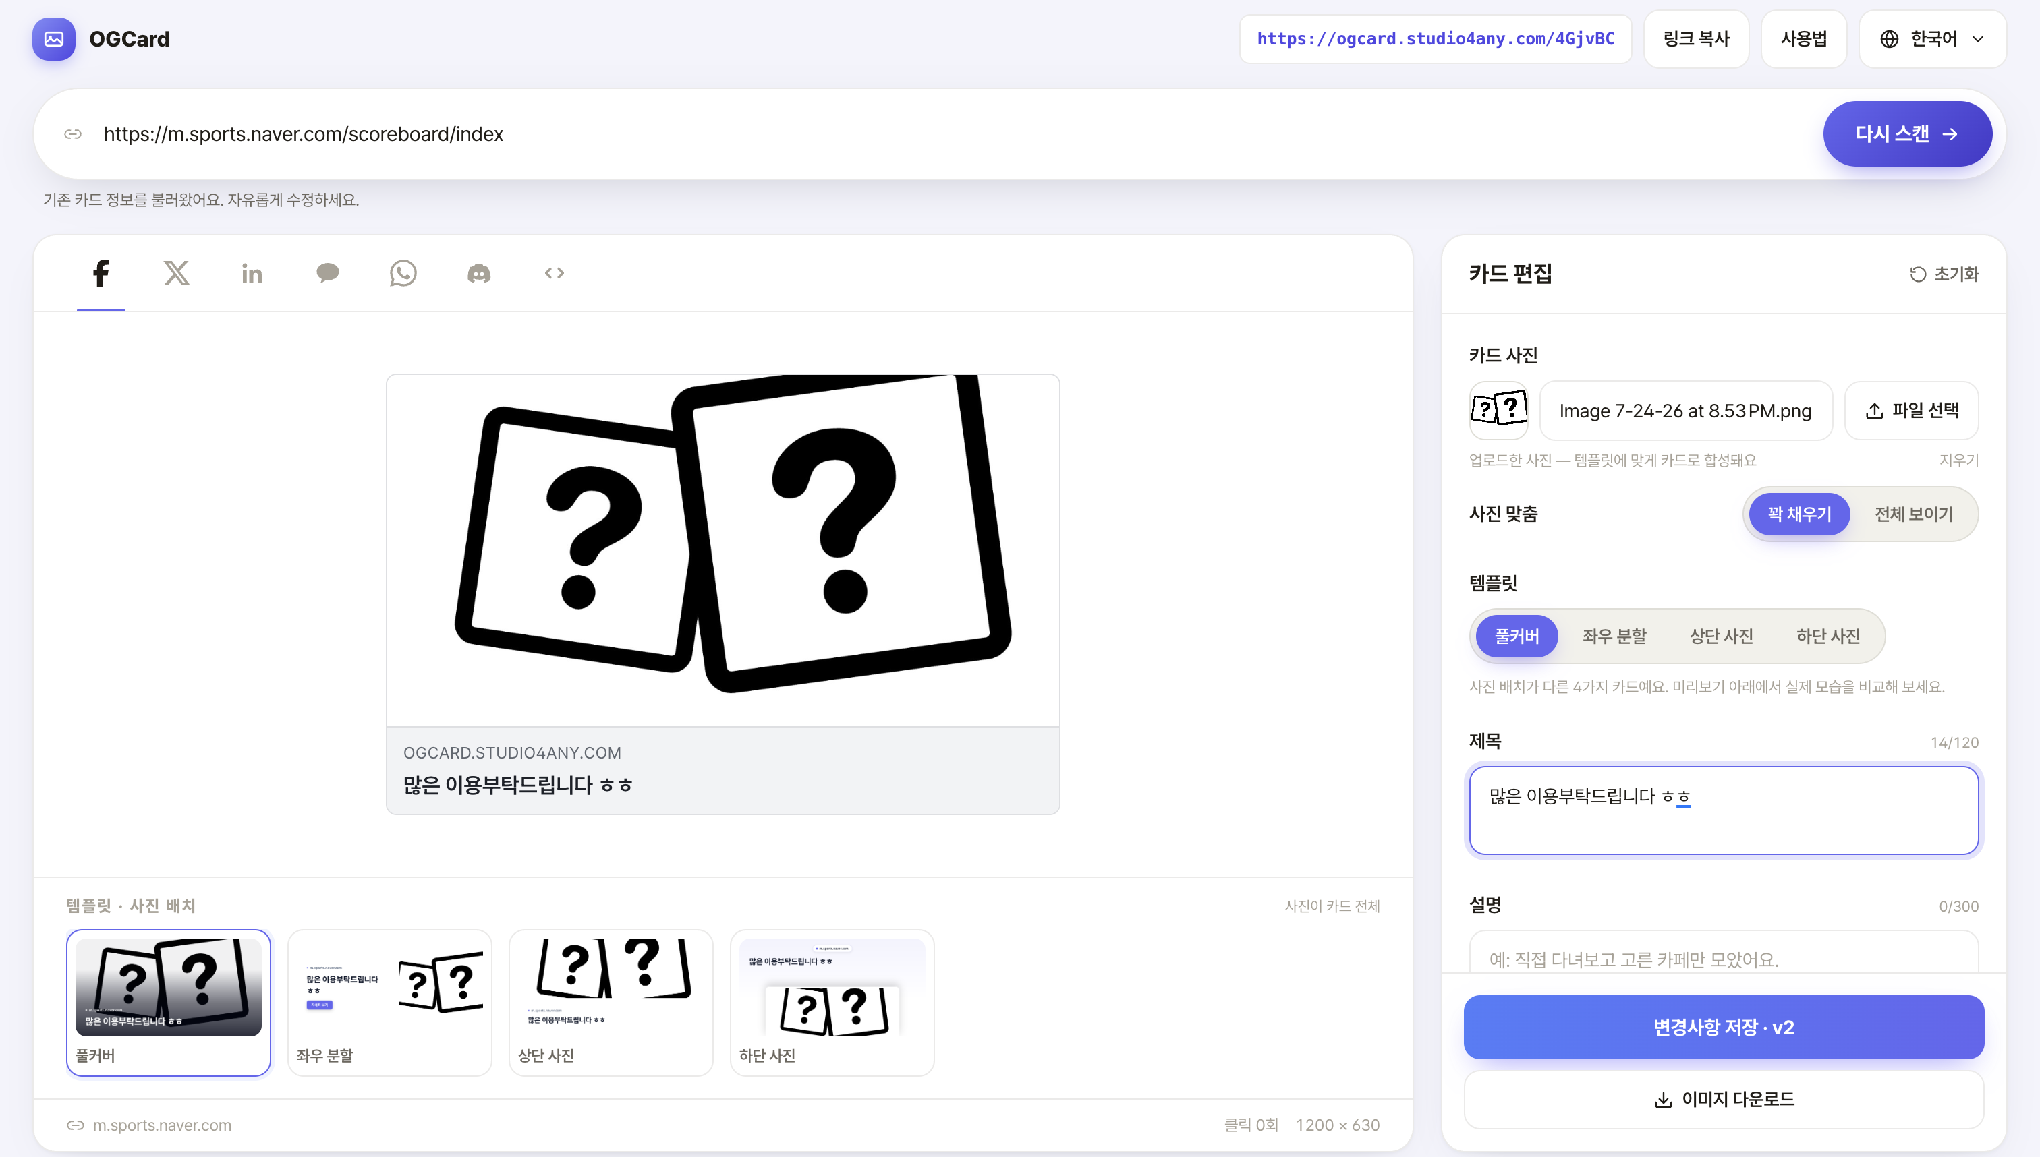This screenshot has height=1157, width=2040.
Task: Save changes with 변경사항 저장 · v2
Action: tap(1724, 1027)
